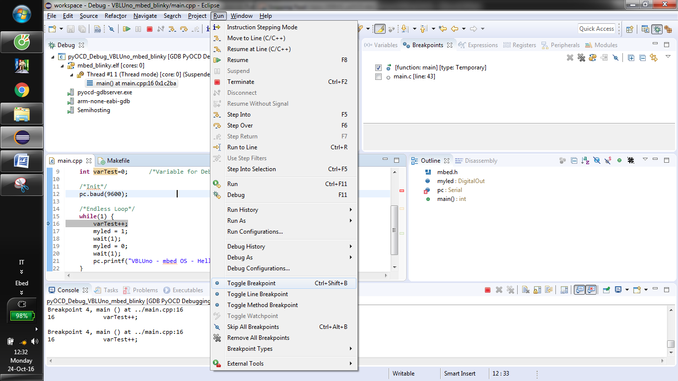This screenshot has height=381, width=678.
Task: Select Toggle Breakpoint from Run menu
Action: tap(283, 283)
